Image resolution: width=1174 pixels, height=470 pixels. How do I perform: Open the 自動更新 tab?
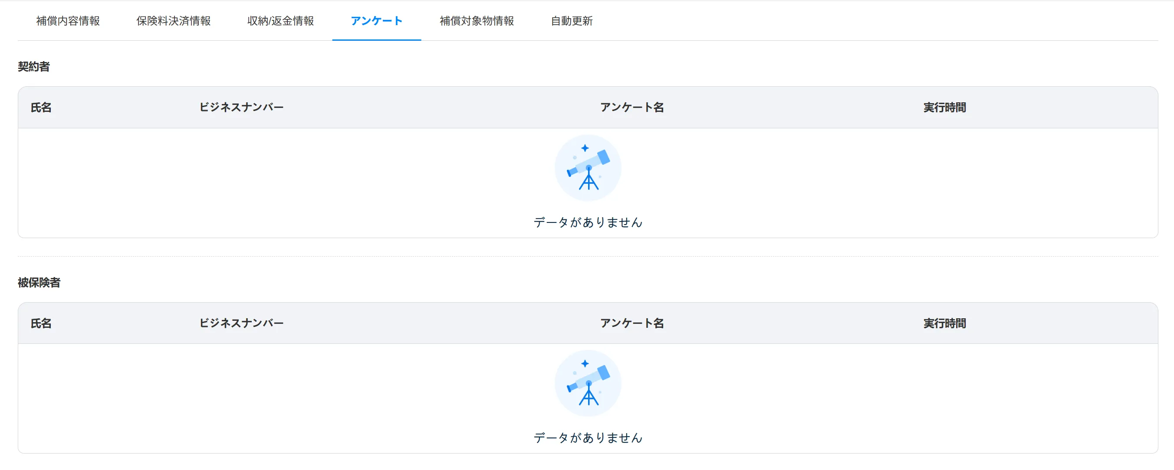(x=572, y=21)
